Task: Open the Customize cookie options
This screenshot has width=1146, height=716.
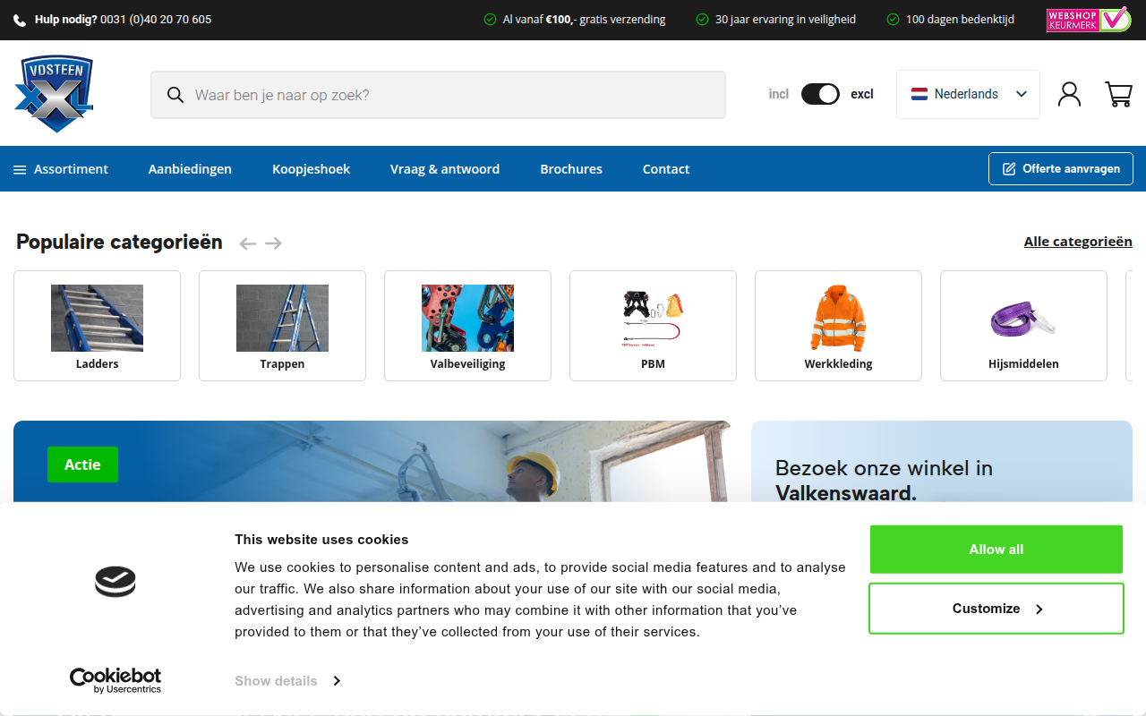Action: [x=996, y=609]
